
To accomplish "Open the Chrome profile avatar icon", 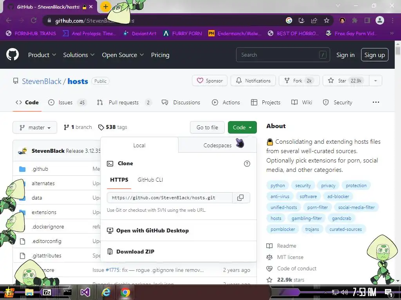I will 379,20.
